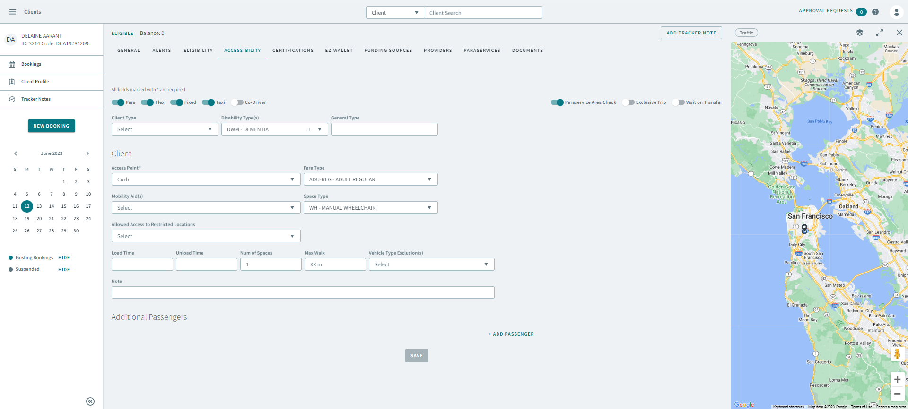Hide Suspended entries on calendar
Image resolution: width=908 pixels, height=409 pixels.
(64, 270)
